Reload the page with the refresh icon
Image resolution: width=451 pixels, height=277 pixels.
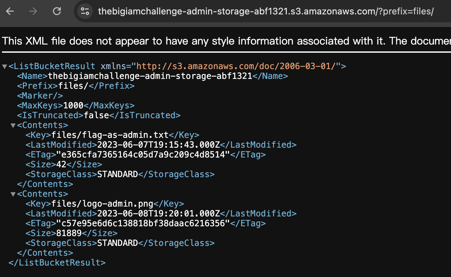click(57, 11)
